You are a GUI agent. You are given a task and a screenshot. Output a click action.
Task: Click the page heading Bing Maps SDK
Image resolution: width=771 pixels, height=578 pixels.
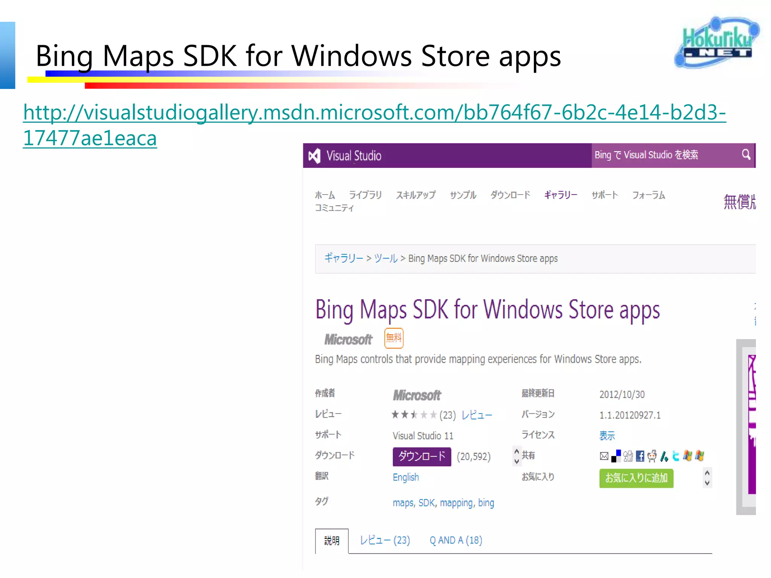click(x=488, y=310)
